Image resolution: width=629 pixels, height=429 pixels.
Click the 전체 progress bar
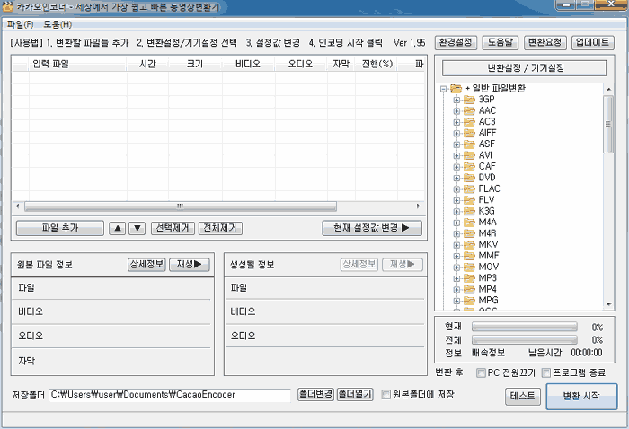525,339
